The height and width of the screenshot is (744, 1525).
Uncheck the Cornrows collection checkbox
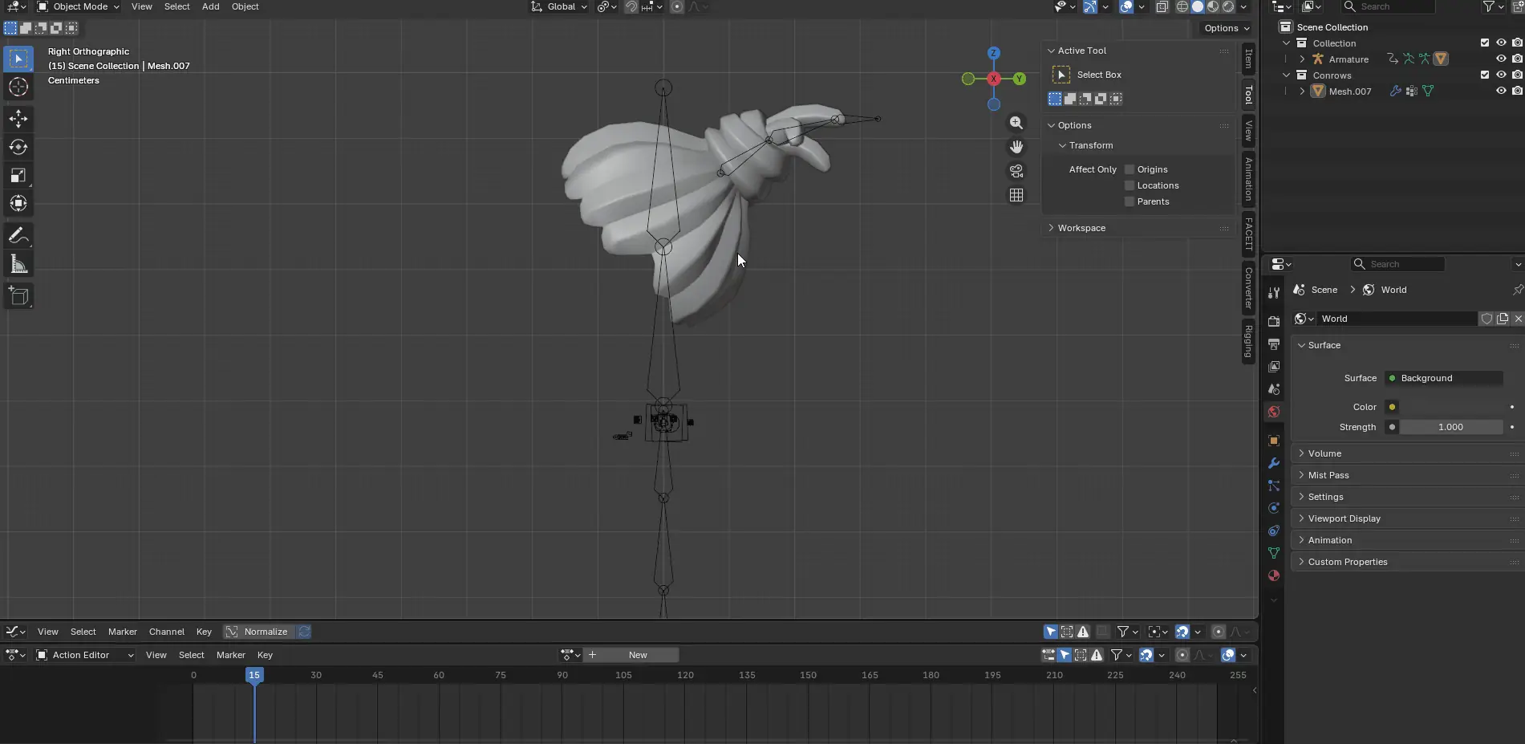pos(1485,75)
